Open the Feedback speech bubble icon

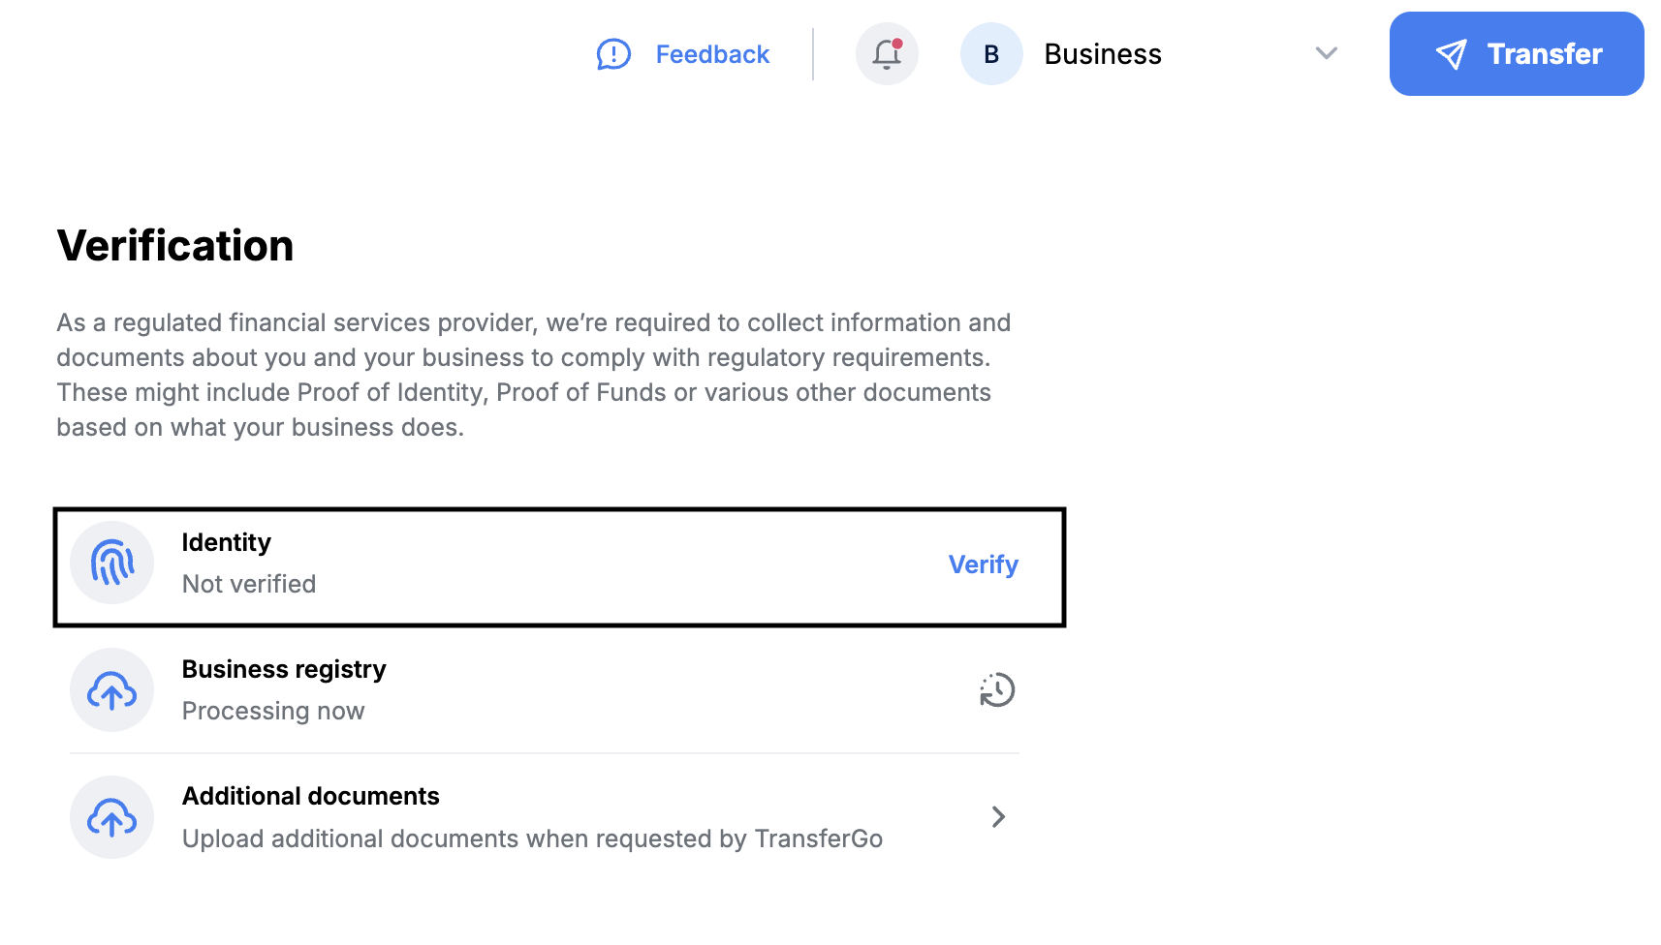pos(613,54)
